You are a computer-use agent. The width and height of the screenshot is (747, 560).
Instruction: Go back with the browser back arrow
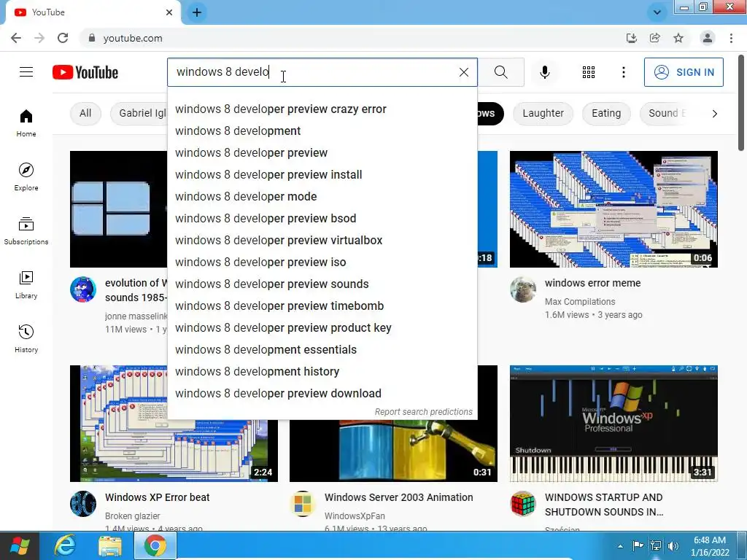(x=16, y=38)
